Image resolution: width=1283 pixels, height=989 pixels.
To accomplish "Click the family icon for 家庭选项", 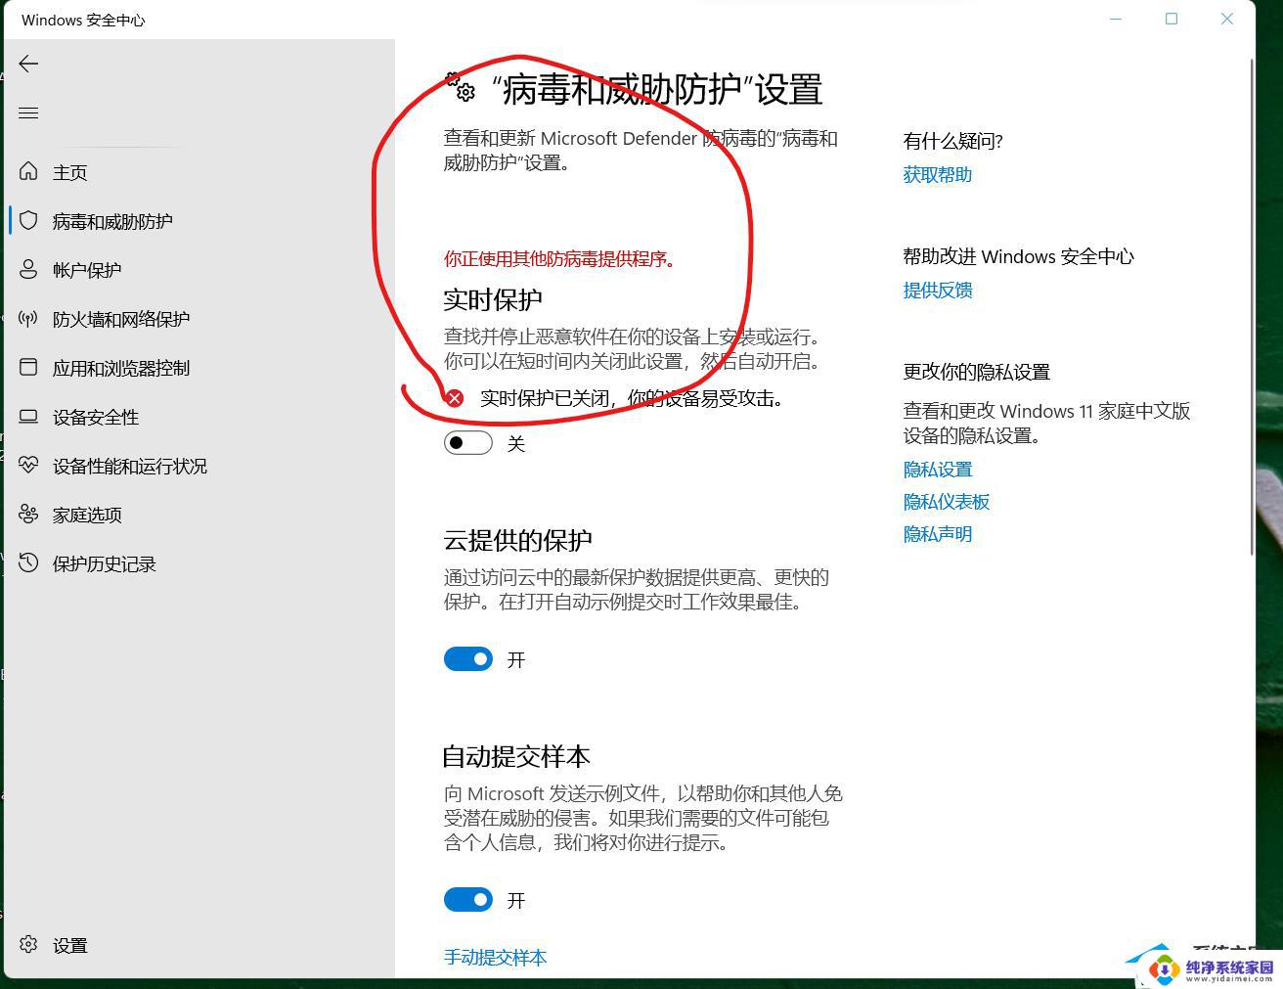I will [x=28, y=514].
